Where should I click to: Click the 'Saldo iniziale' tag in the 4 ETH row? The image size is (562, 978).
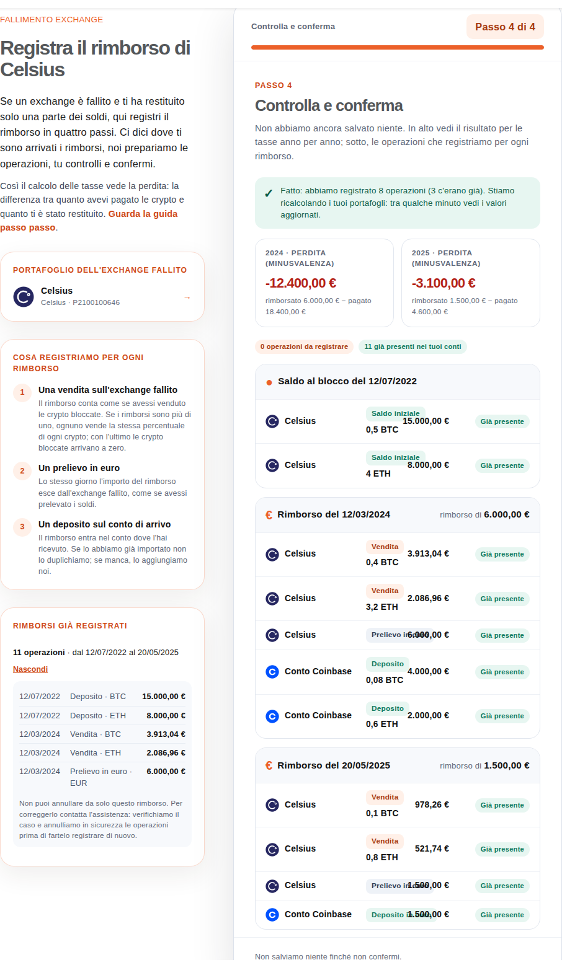395,457
